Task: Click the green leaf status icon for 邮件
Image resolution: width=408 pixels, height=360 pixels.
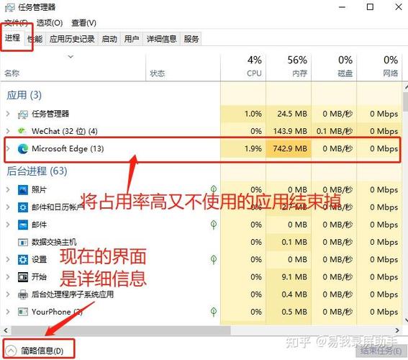Action: tap(214, 225)
